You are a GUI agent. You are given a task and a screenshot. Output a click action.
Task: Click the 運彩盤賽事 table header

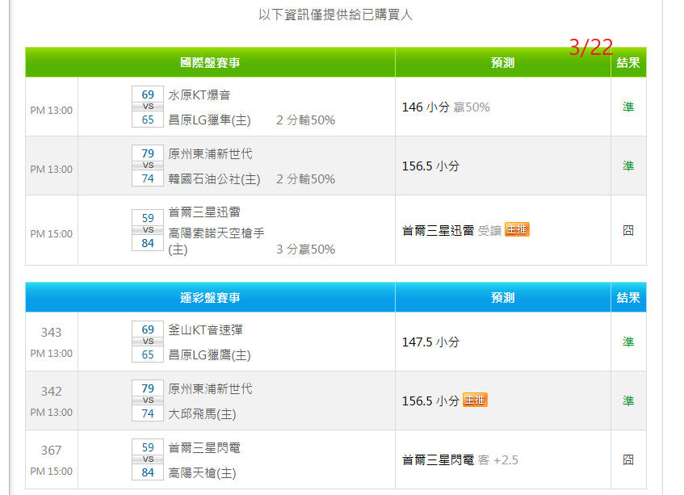(x=210, y=297)
